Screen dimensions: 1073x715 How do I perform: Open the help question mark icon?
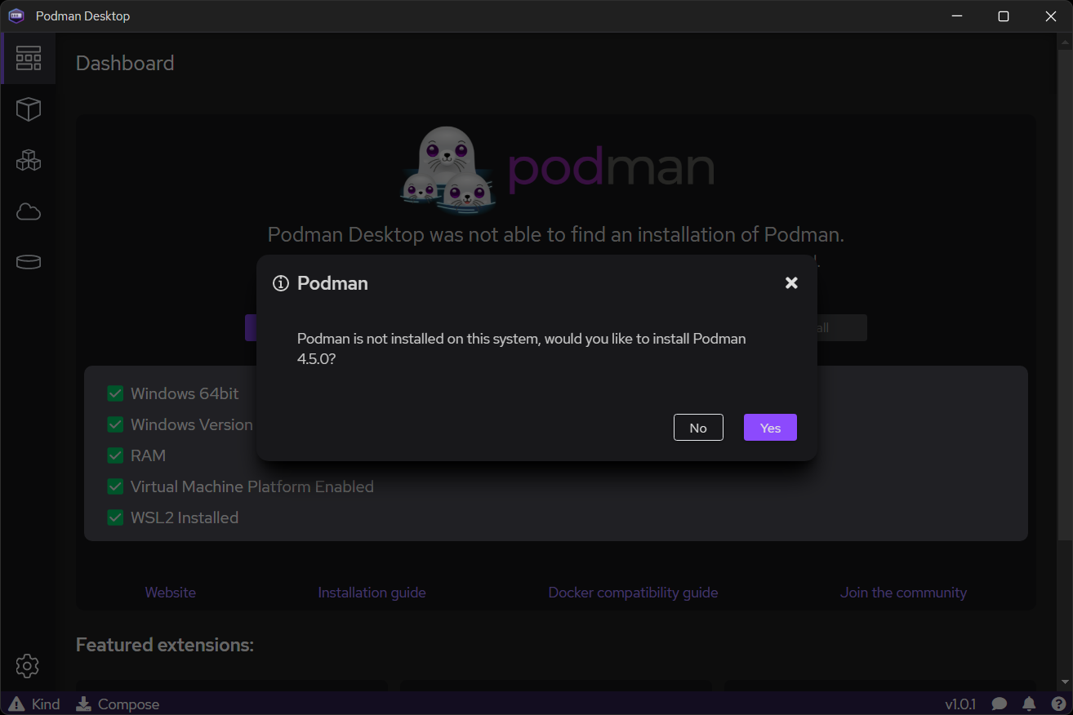(1058, 704)
